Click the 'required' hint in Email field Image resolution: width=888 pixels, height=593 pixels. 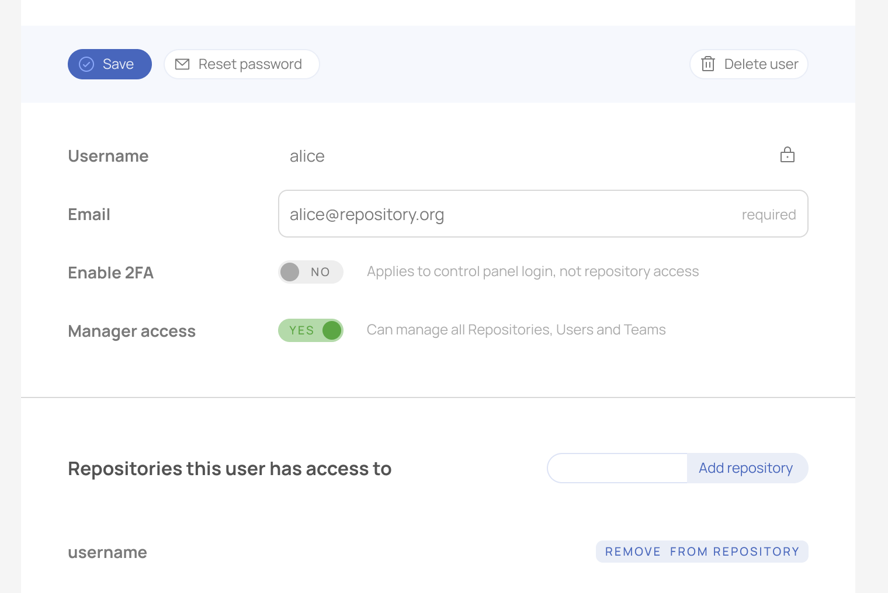[x=769, y=215]
